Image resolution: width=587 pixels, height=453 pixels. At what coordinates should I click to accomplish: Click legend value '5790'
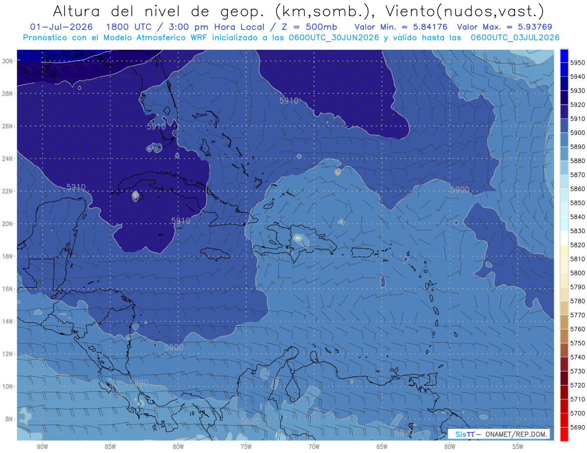click(577, 287)
